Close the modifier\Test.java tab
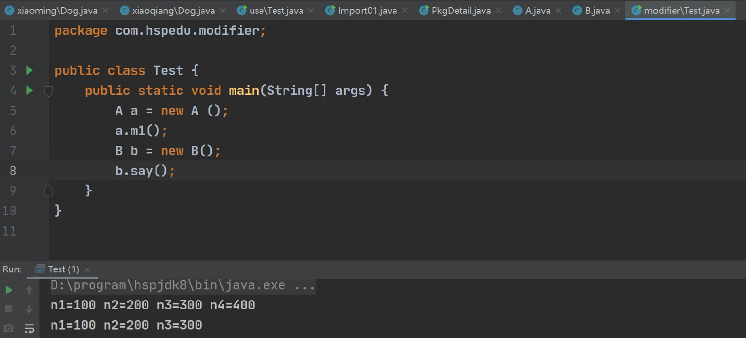The image size is (746, 338). point(727,10)
